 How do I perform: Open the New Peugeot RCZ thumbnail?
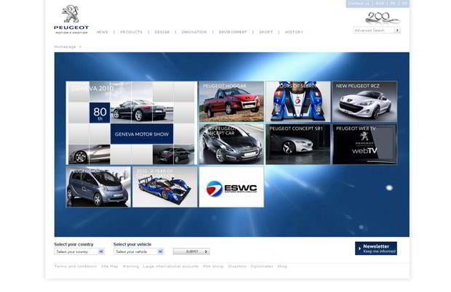pyautogui.click(x=364, y=102)
